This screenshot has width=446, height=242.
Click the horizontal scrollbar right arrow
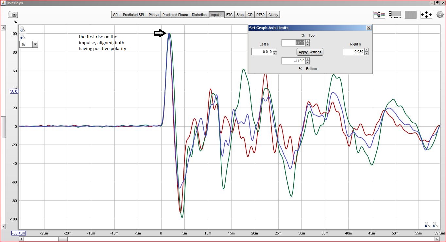438,239
